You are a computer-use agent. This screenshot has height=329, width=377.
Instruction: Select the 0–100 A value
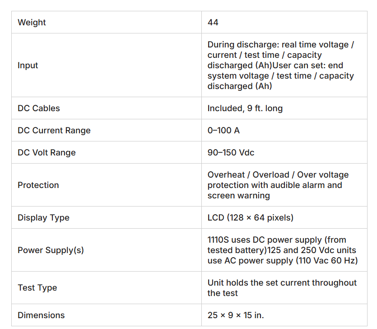[x=223, y=130]
